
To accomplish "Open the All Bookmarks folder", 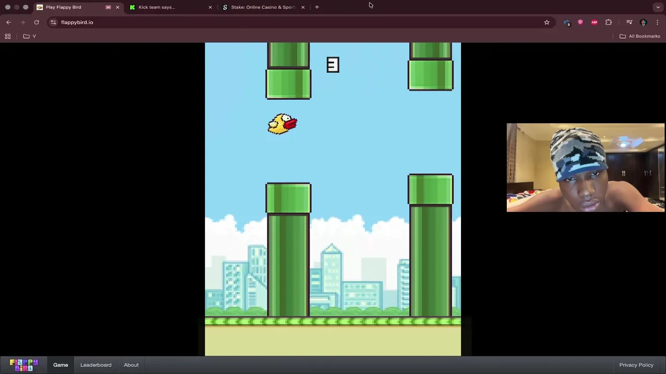I will tap(639, 36).
